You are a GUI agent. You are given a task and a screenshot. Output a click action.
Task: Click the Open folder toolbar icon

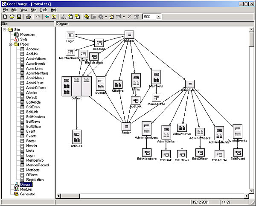click(x=12, y=17)
